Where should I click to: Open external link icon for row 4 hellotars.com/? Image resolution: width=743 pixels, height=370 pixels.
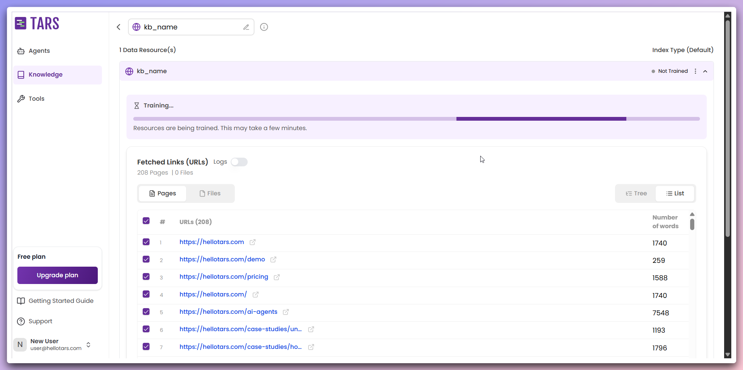click(x=256, y=295)
